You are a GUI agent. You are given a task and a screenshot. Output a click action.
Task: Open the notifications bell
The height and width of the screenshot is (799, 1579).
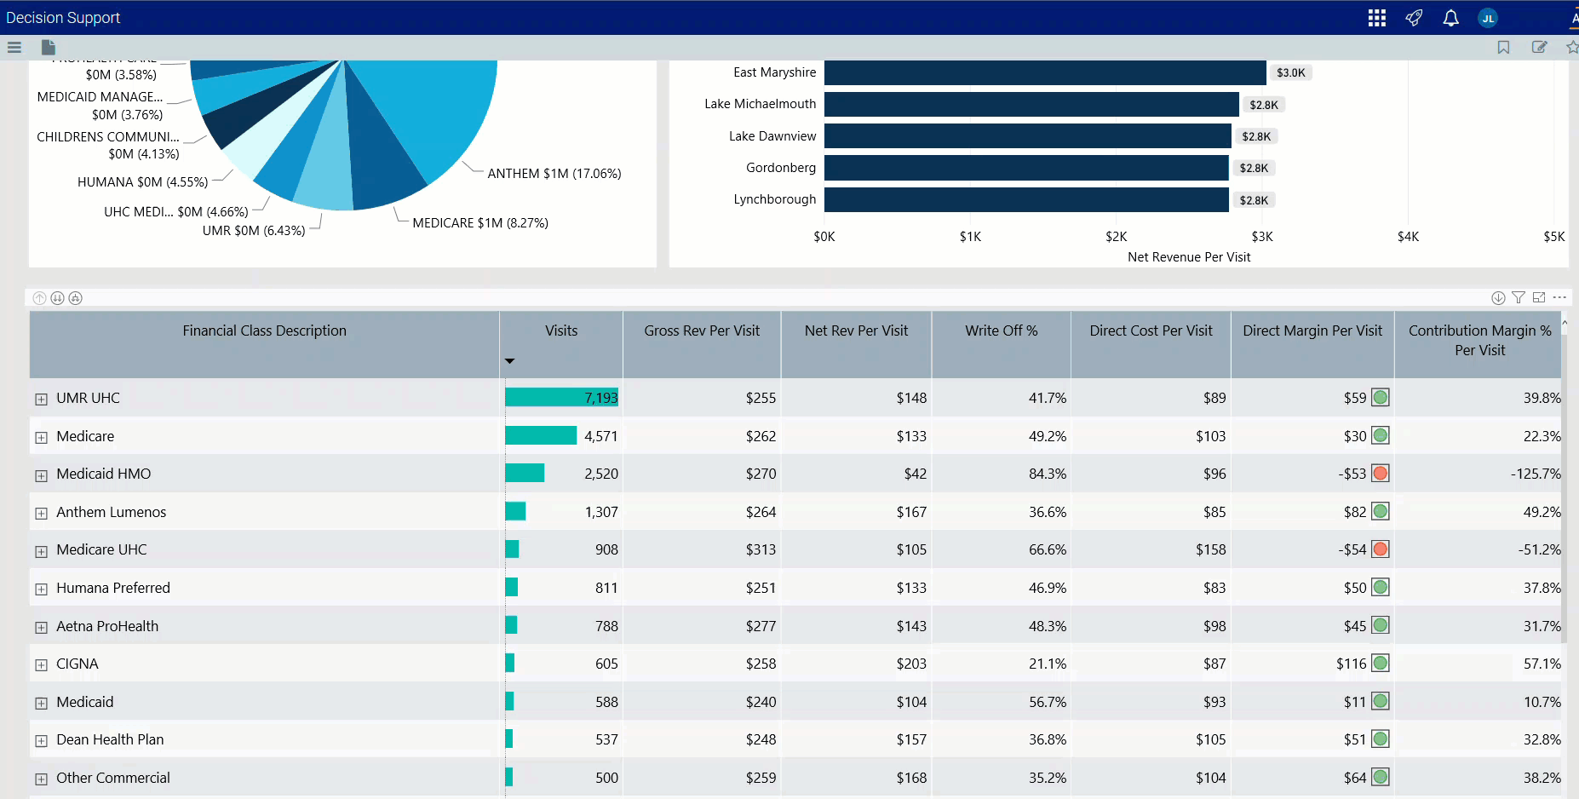coord(1450,18)
